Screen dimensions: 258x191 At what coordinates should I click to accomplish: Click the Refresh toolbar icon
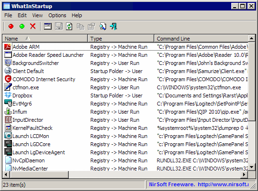point(69,26)
